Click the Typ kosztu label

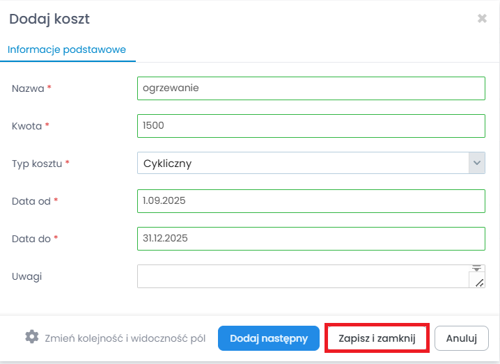click(x=38, y=164)
